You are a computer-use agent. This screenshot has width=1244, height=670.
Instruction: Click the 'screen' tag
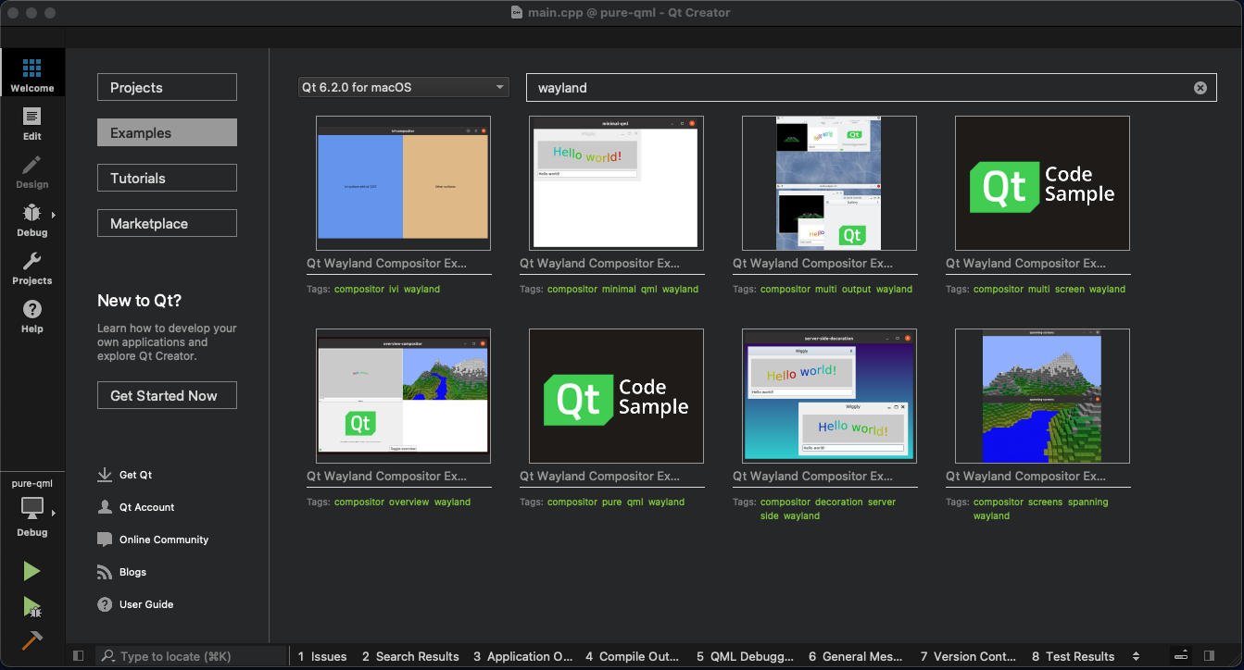(x=1070, y=289)
